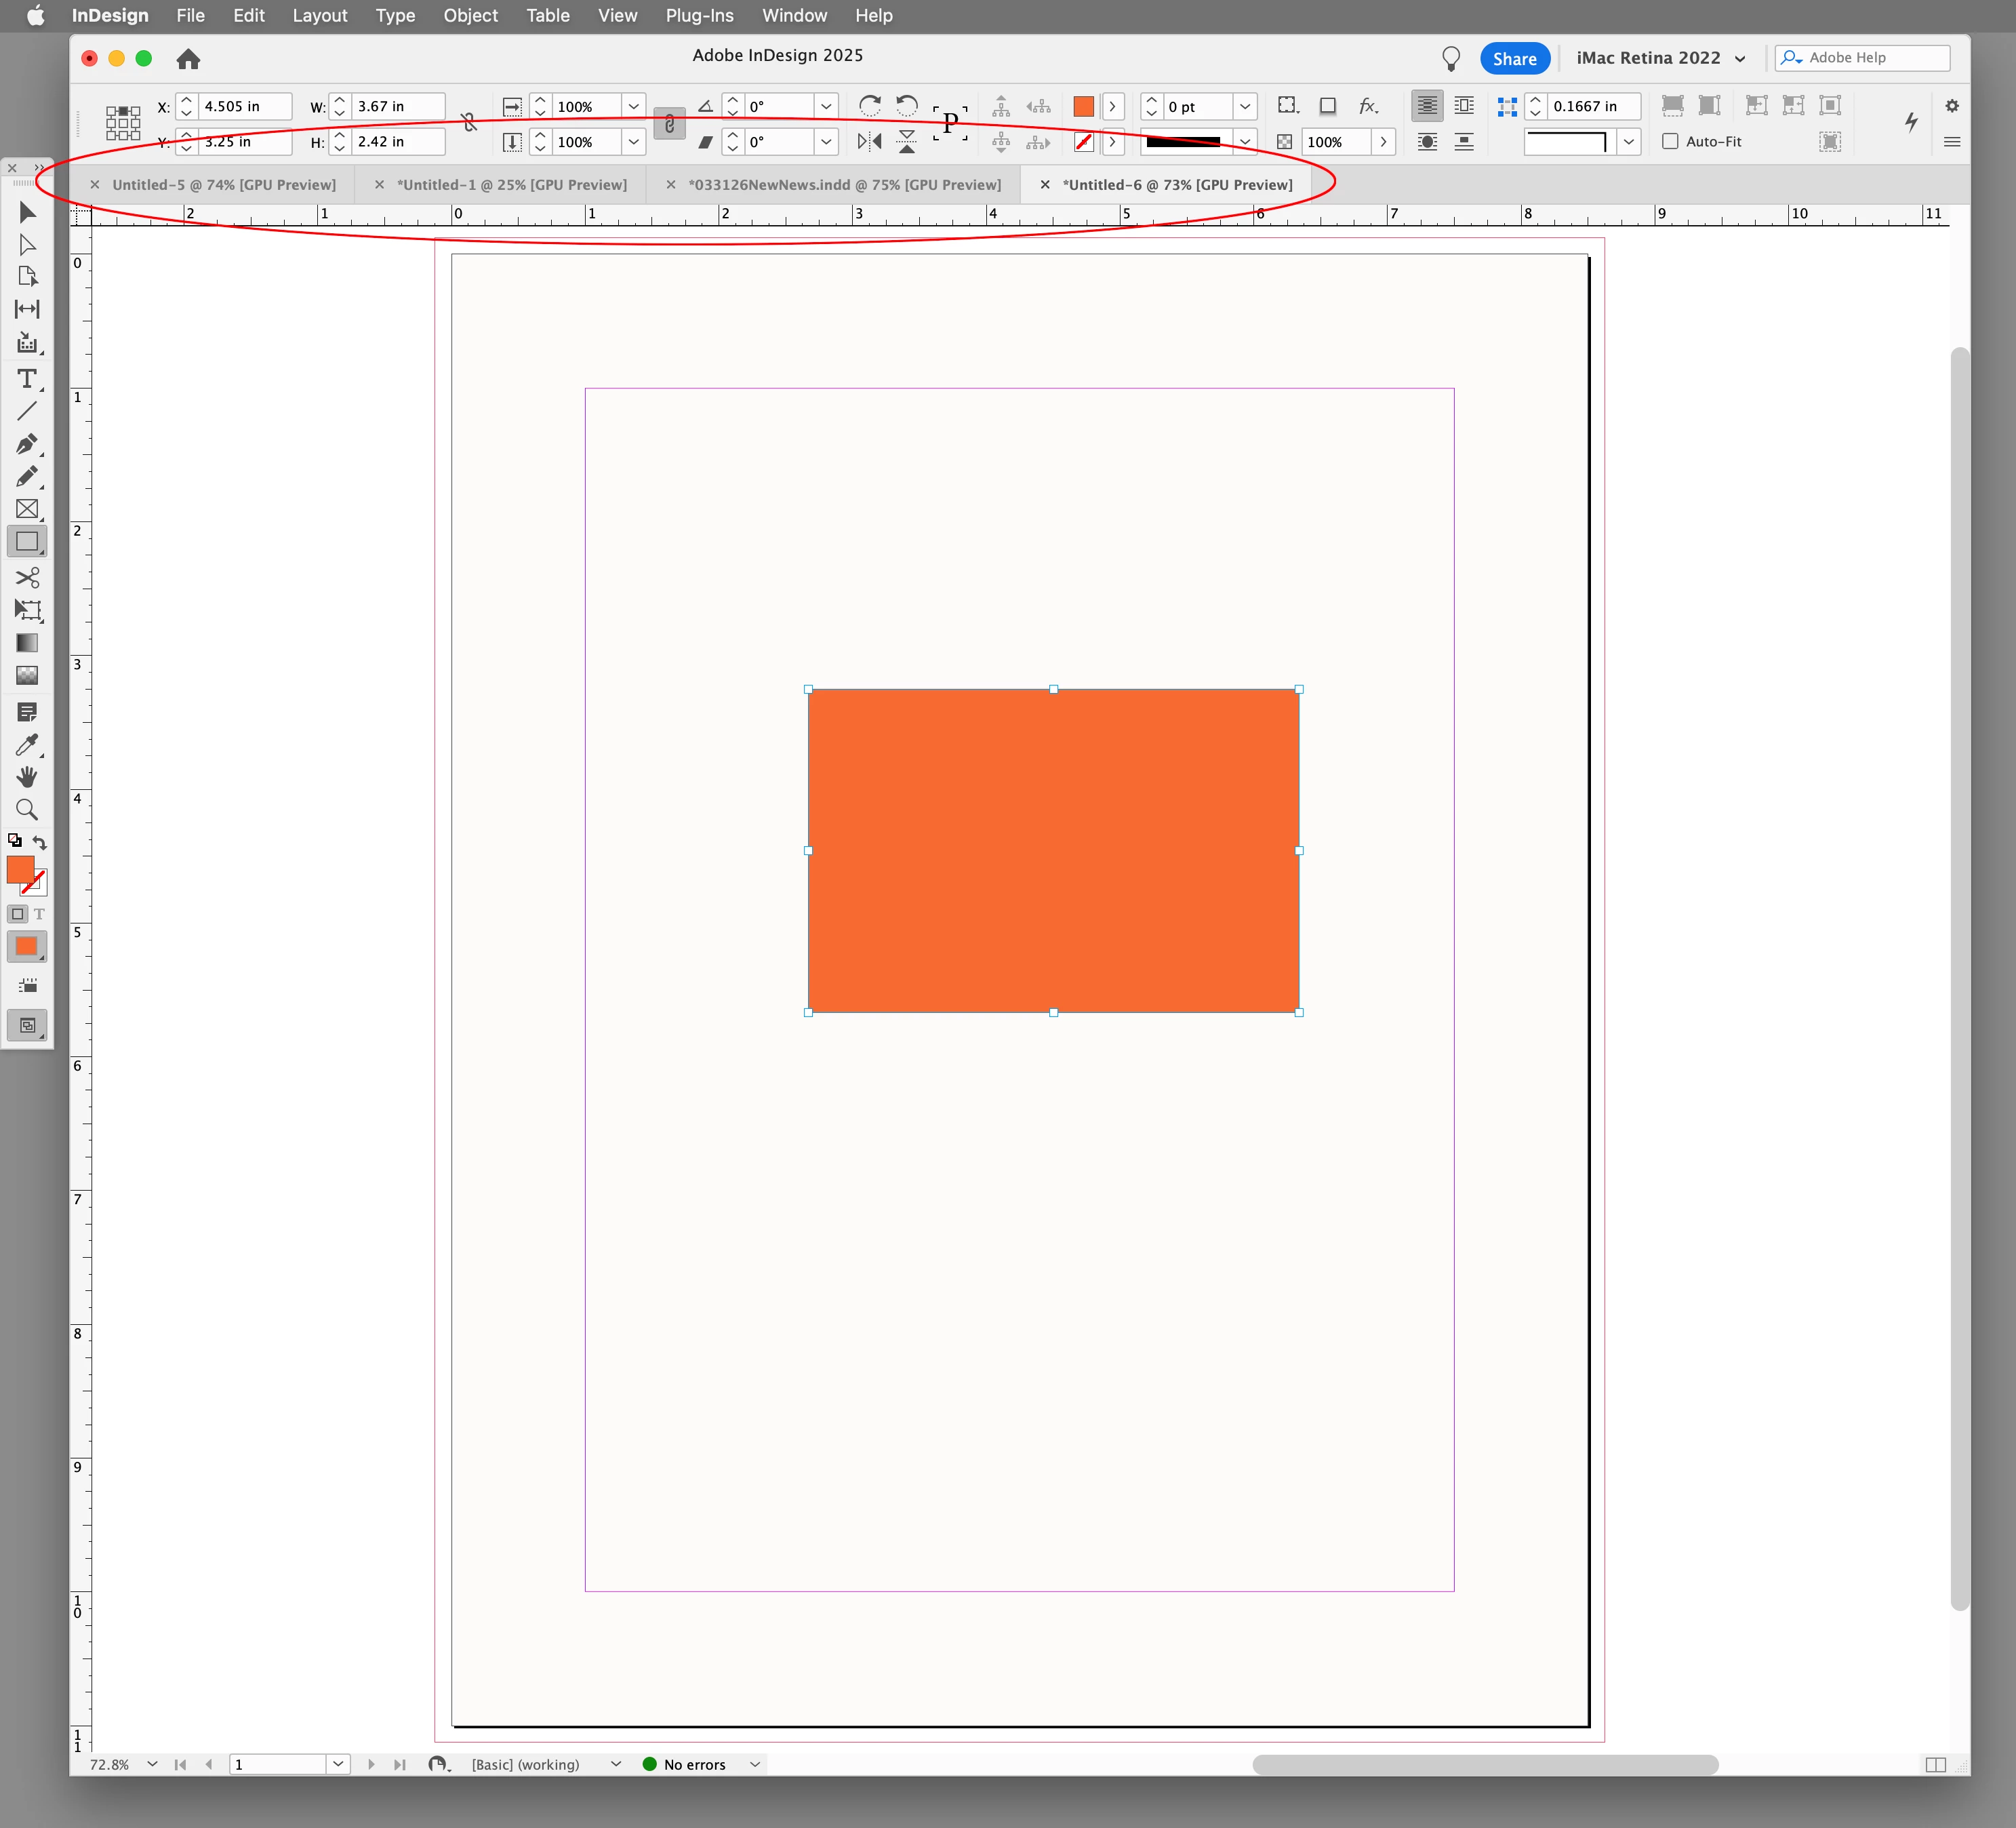Select the Hand tool
The image size is (2016, 1828).
point(27,777)
